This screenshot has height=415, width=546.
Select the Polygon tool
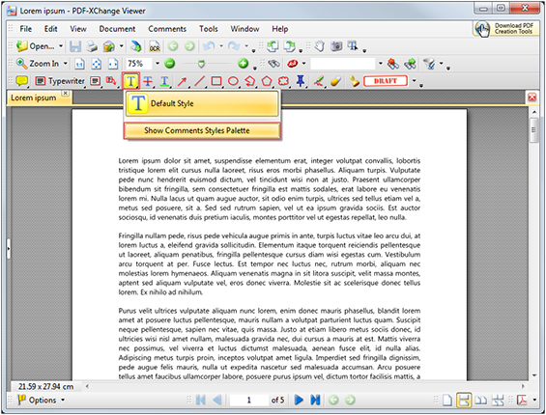(x=267, y=81)
